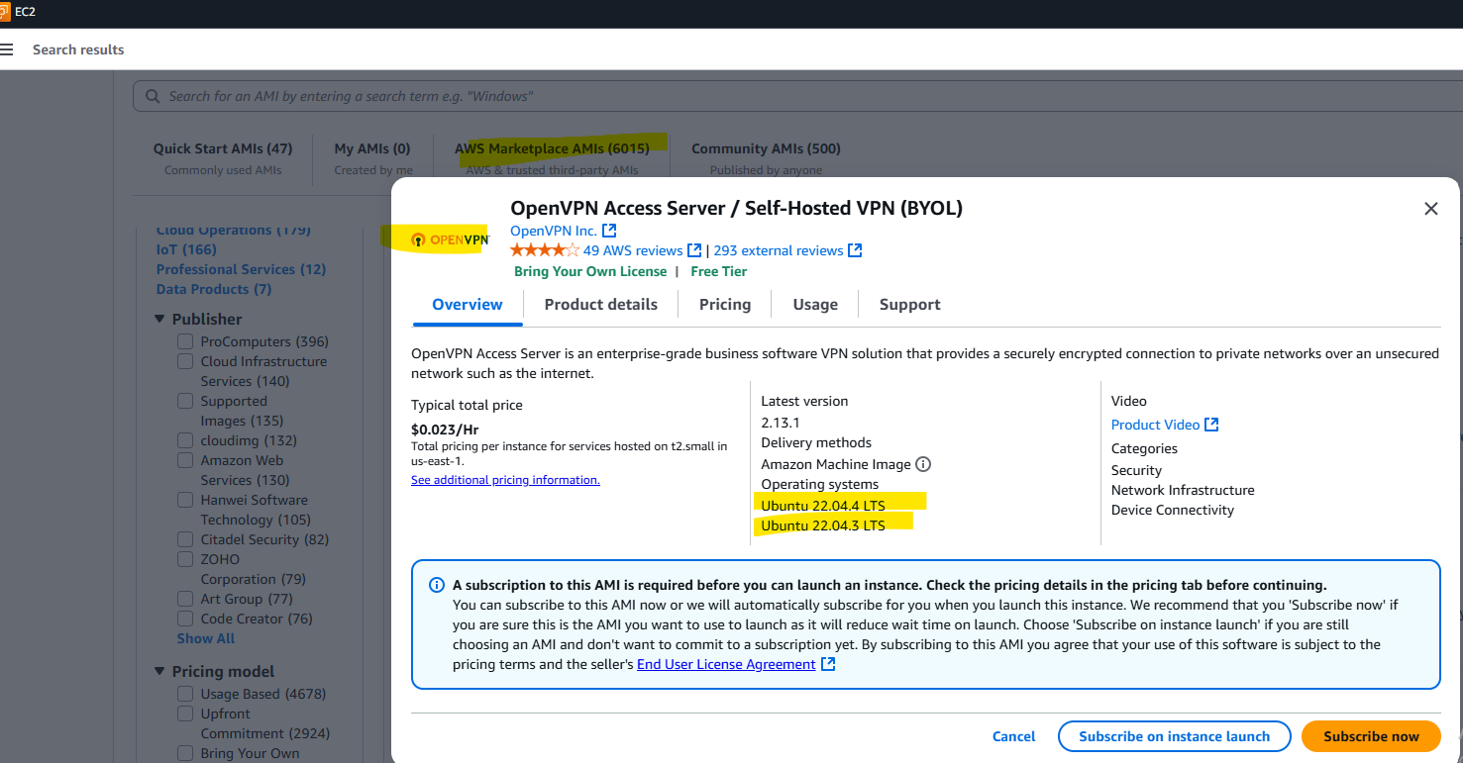Image resolution: width=1463 pixels, height=763 pixels.
Task: Switch to the Overview tab
Action: click(468, 305)
